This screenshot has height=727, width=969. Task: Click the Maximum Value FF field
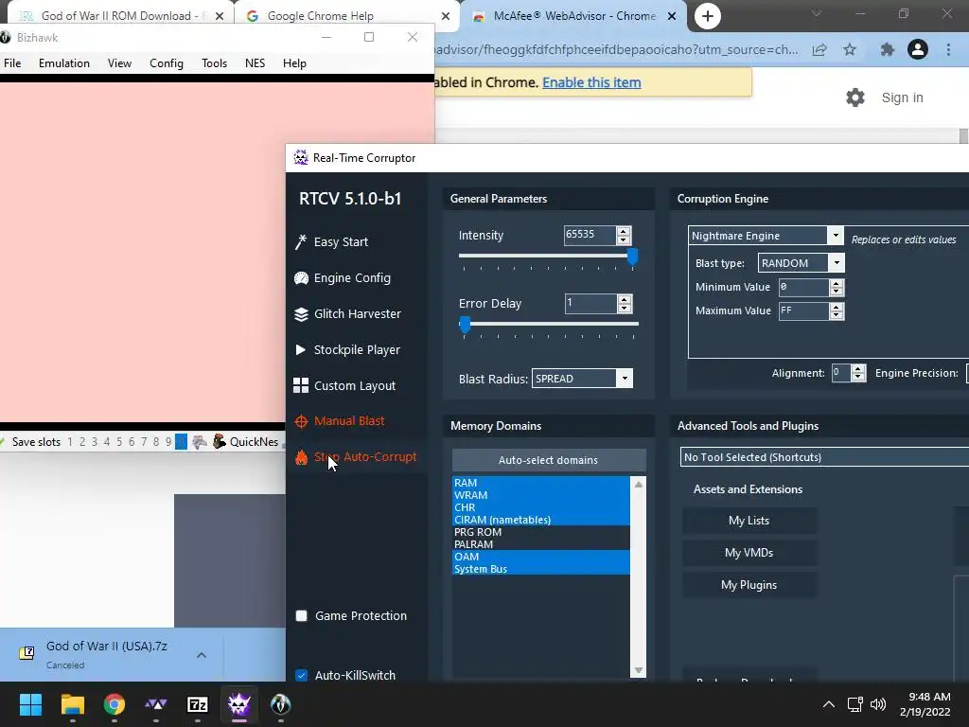pos(802,310)
